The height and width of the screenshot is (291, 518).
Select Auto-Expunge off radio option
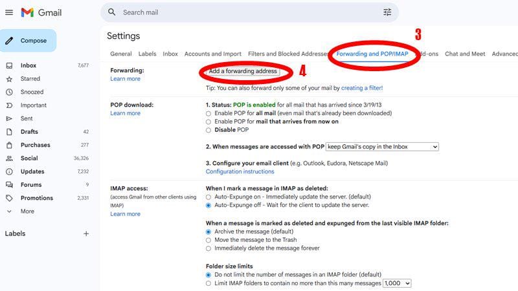pyautogui.click(x=208, y=205)
